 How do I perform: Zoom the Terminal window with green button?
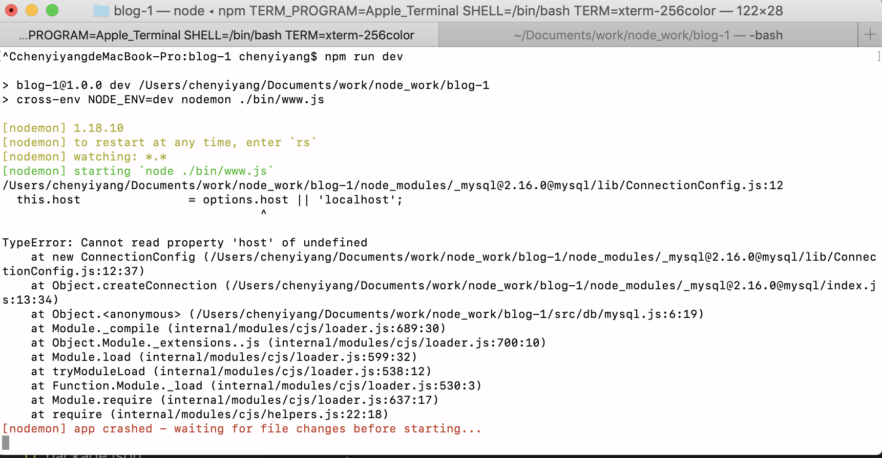(52, 10)
